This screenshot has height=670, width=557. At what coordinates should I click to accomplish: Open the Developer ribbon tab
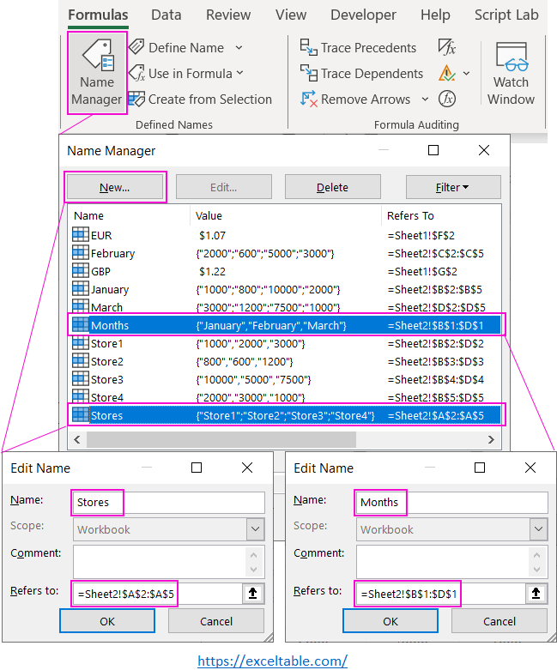pyautogui.click(x=363, y=15)
